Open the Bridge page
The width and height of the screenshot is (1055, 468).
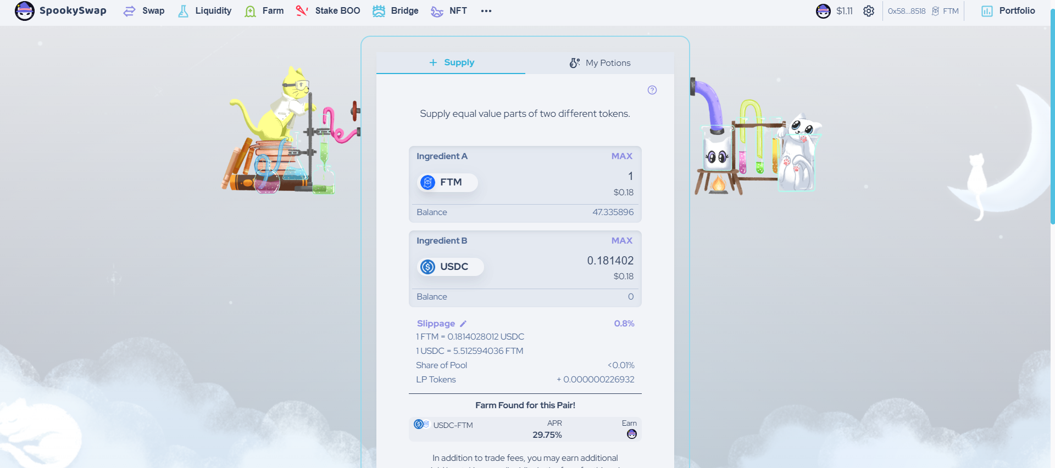[395, 11]
